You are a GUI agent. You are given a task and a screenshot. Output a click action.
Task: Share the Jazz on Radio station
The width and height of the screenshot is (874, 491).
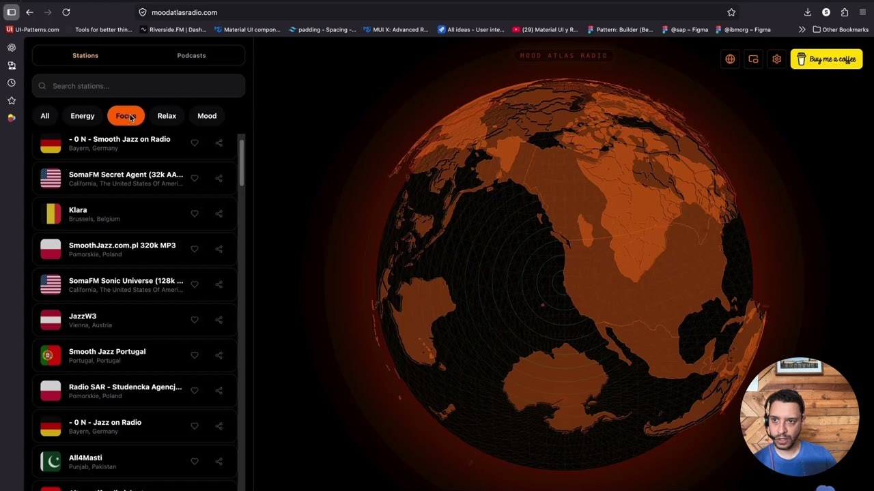tap(219, 426)
